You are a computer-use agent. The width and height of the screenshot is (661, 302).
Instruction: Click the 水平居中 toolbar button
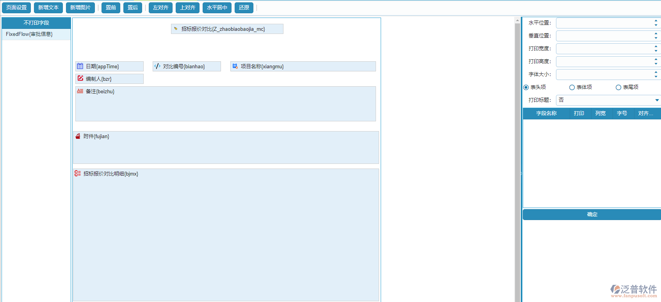[217, 8]
